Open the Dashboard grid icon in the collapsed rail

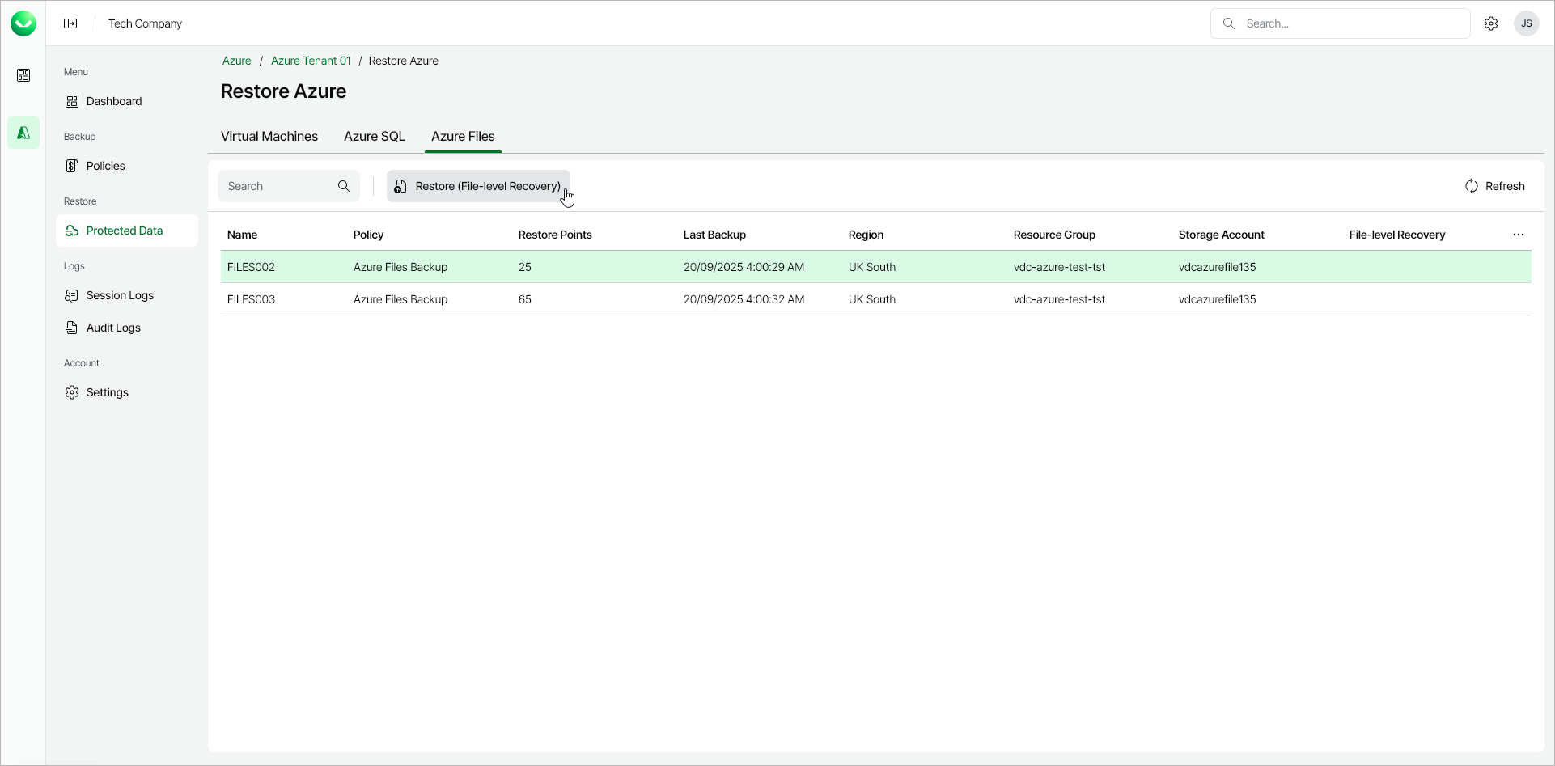(23, 74)
